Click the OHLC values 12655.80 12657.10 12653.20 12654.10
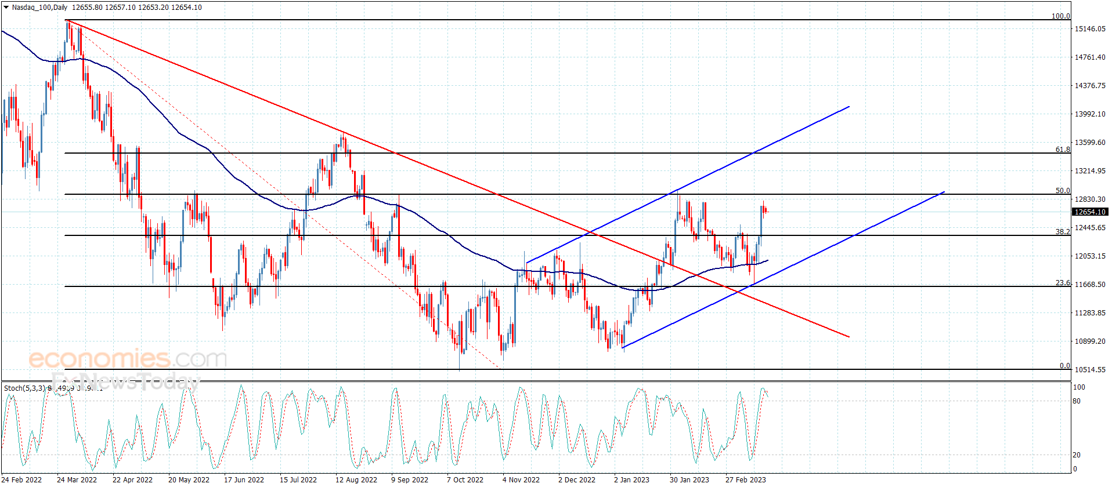1112x487 pixels. click(x=137, y=8)
